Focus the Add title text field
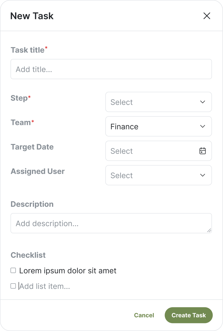 tap(111, 69)
